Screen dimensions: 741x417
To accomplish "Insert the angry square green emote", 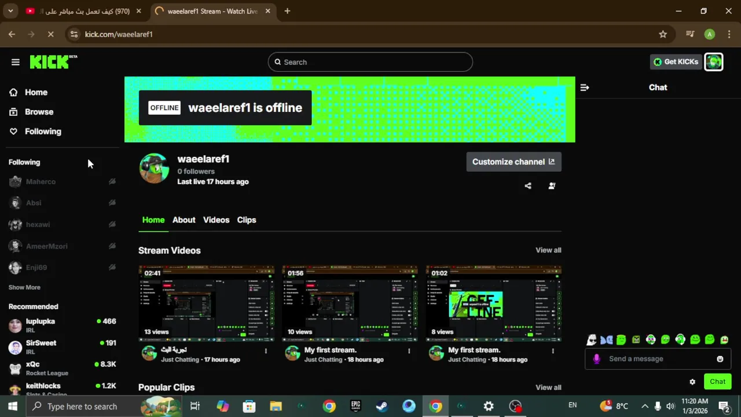I will click(636, 340).
